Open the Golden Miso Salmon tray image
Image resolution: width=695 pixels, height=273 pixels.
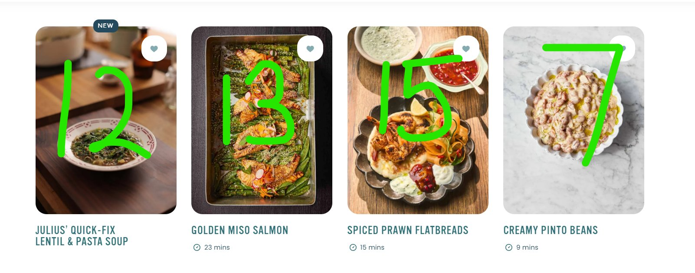262,120
